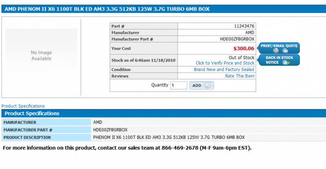Click the arrow icon inside the ADD button
The width and height of the screenshot is (326, 169).
coord(207,85)
